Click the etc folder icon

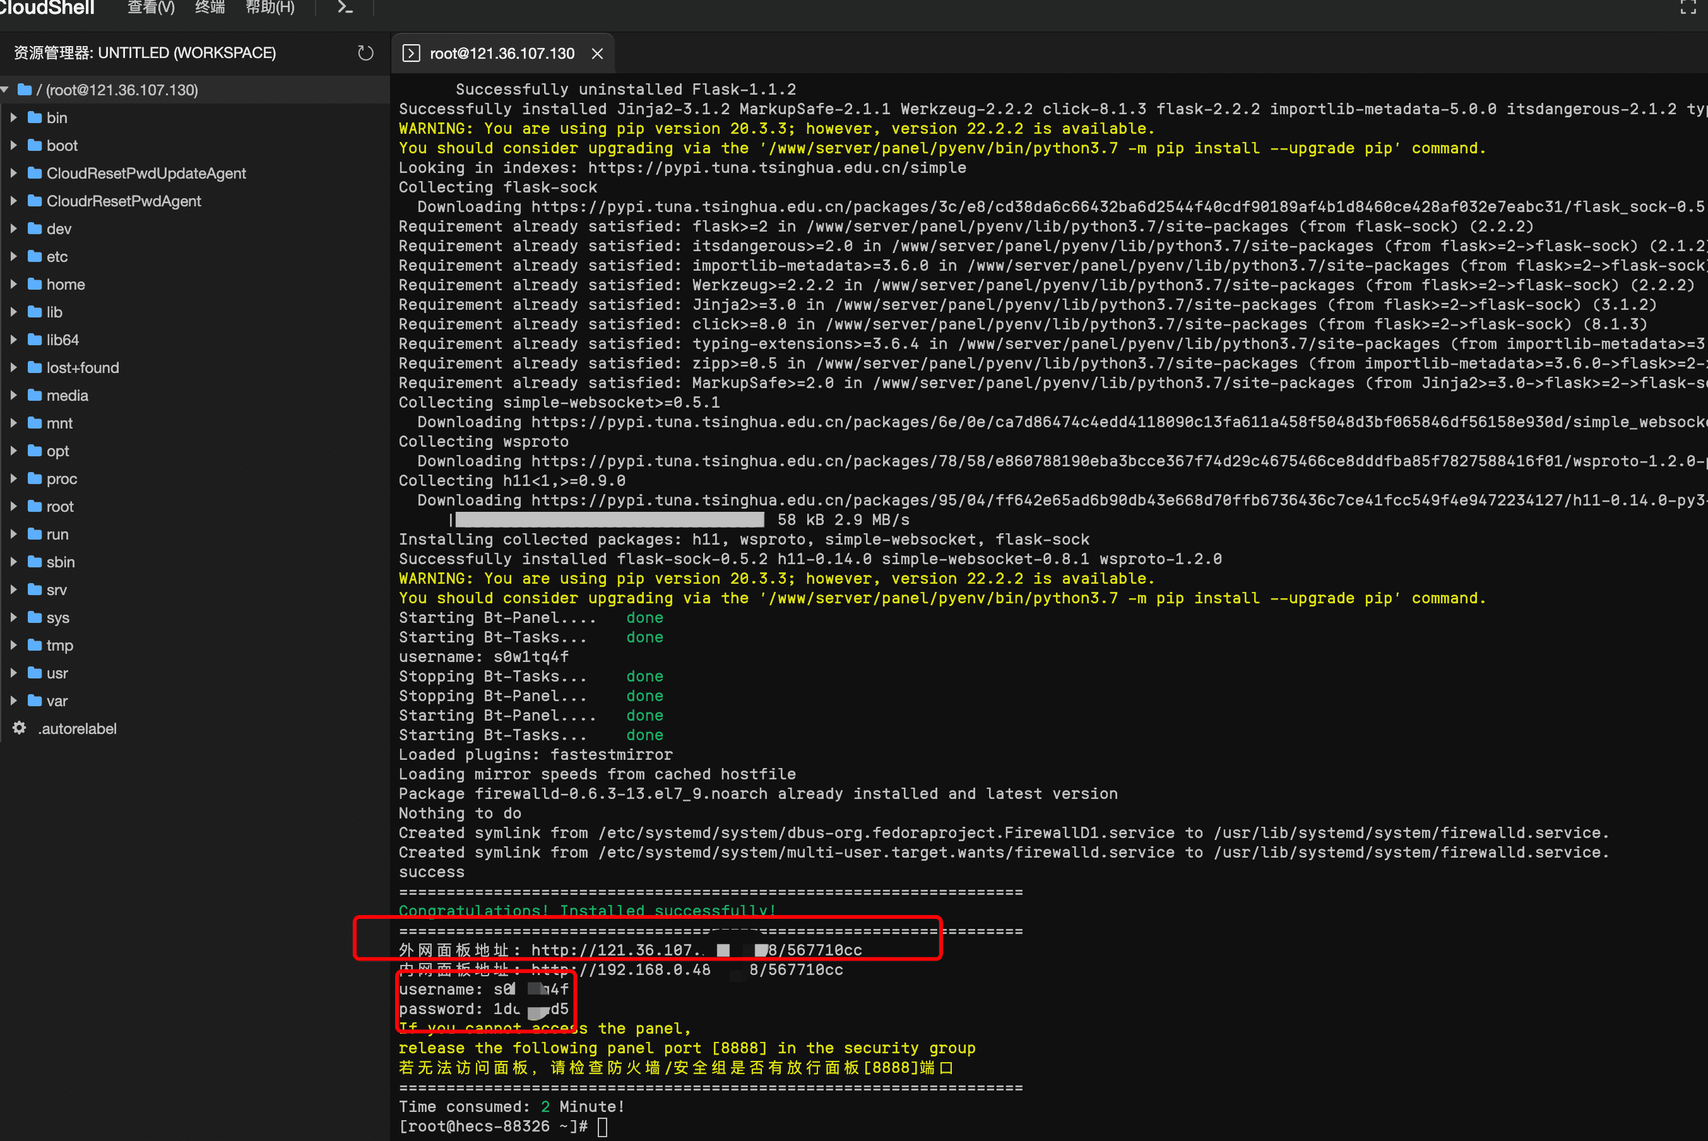click(x=34, y=256)
